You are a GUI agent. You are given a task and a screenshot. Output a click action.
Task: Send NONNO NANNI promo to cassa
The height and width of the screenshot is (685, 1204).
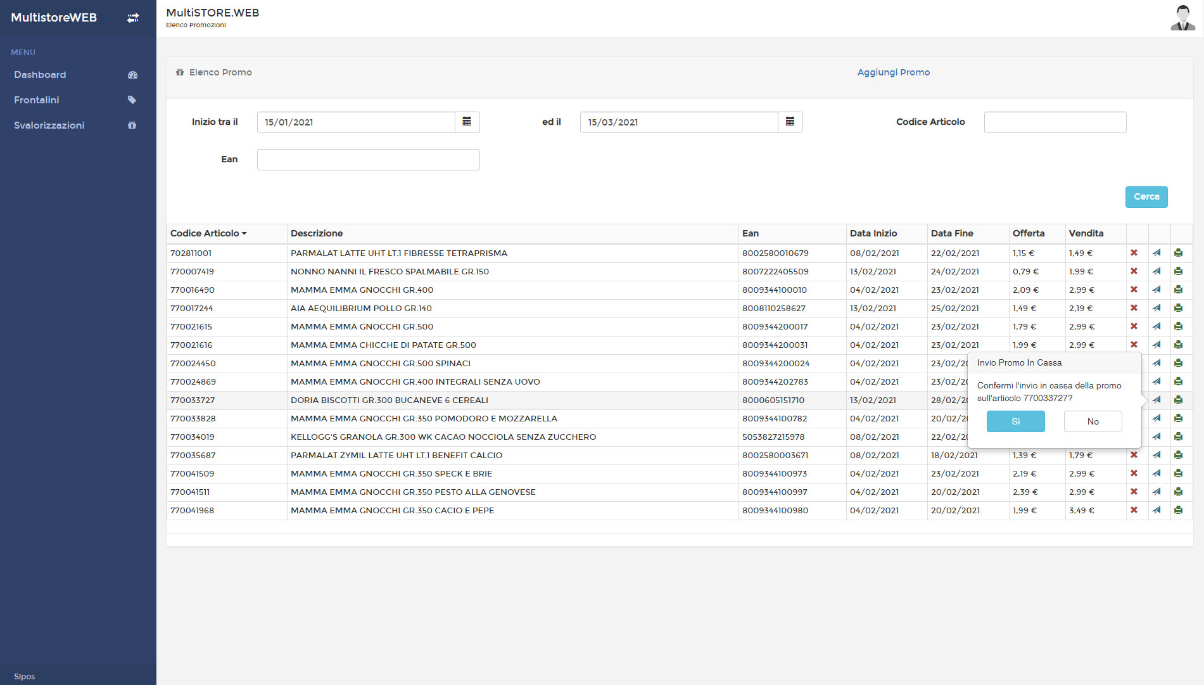1156,271
